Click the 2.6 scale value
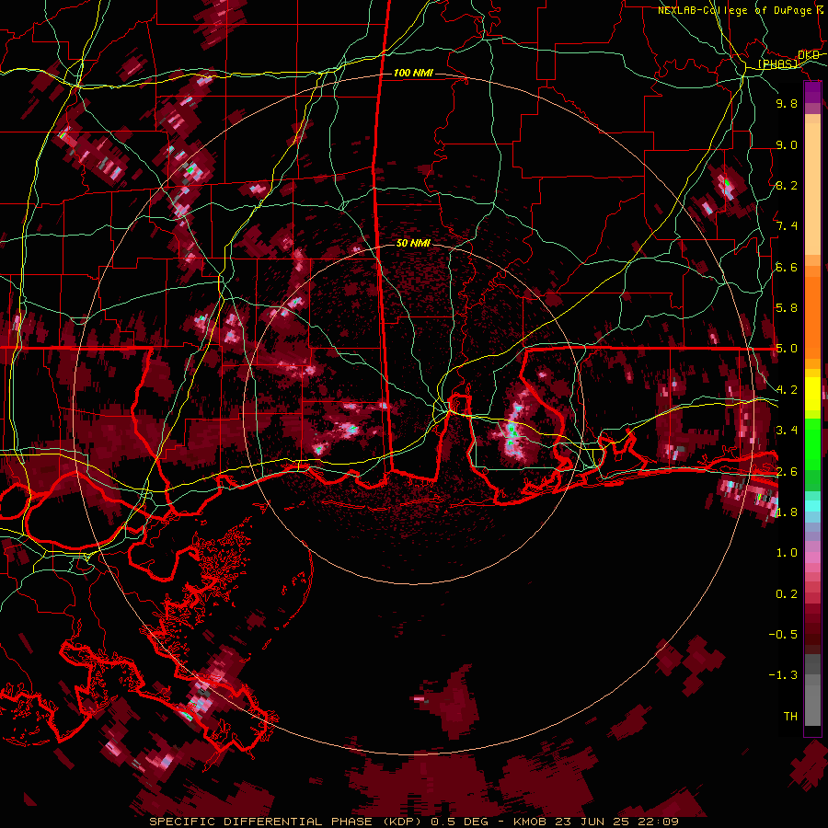 click(x=787, y=472)
